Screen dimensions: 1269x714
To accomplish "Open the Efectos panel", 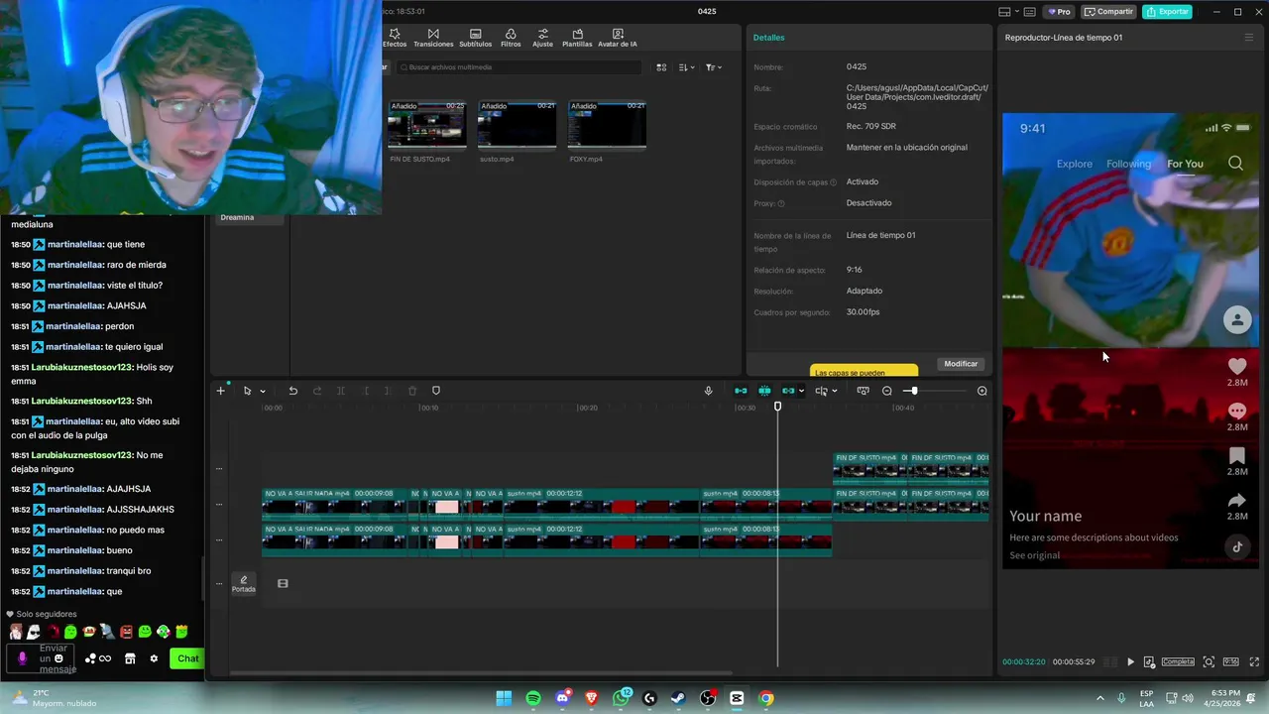I will click(x=395, y=38).
